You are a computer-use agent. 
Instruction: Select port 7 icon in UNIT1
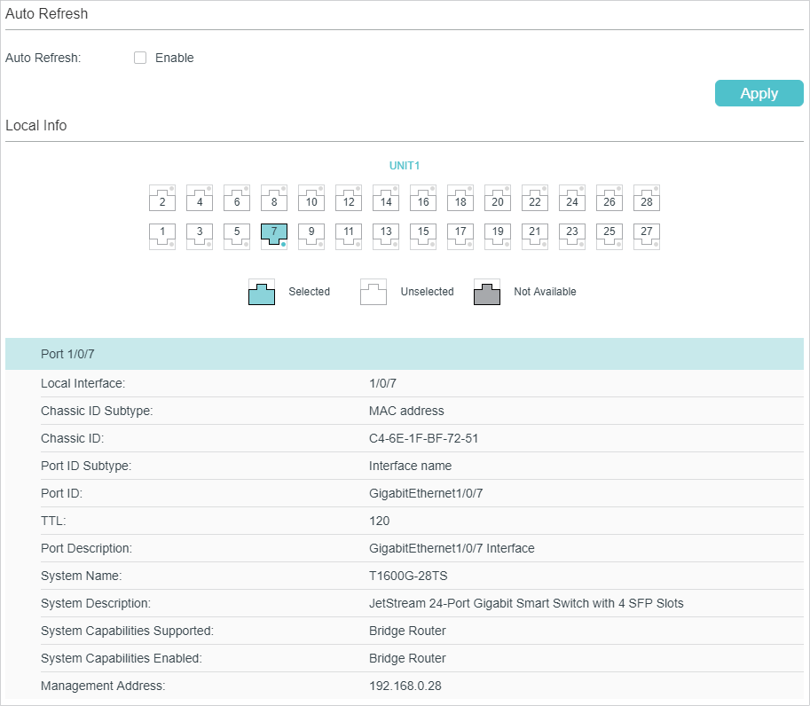pos(274,235)
